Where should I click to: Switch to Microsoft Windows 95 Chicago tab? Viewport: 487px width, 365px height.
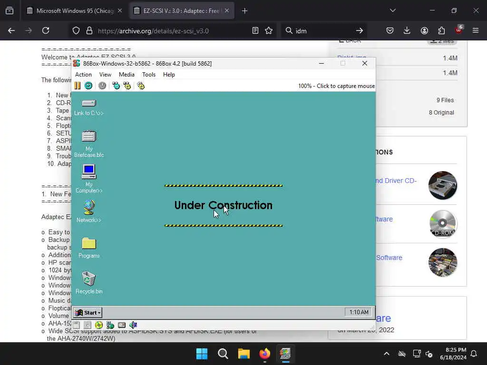pyautogui.click(x=74, y=11)
